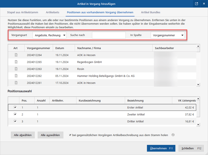
Task: Sort by the Vorgangsnummer column header
Action: pyautogui.click(x=38, y=48)
